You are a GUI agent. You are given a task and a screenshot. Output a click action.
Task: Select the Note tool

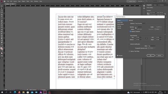point(2,38)
